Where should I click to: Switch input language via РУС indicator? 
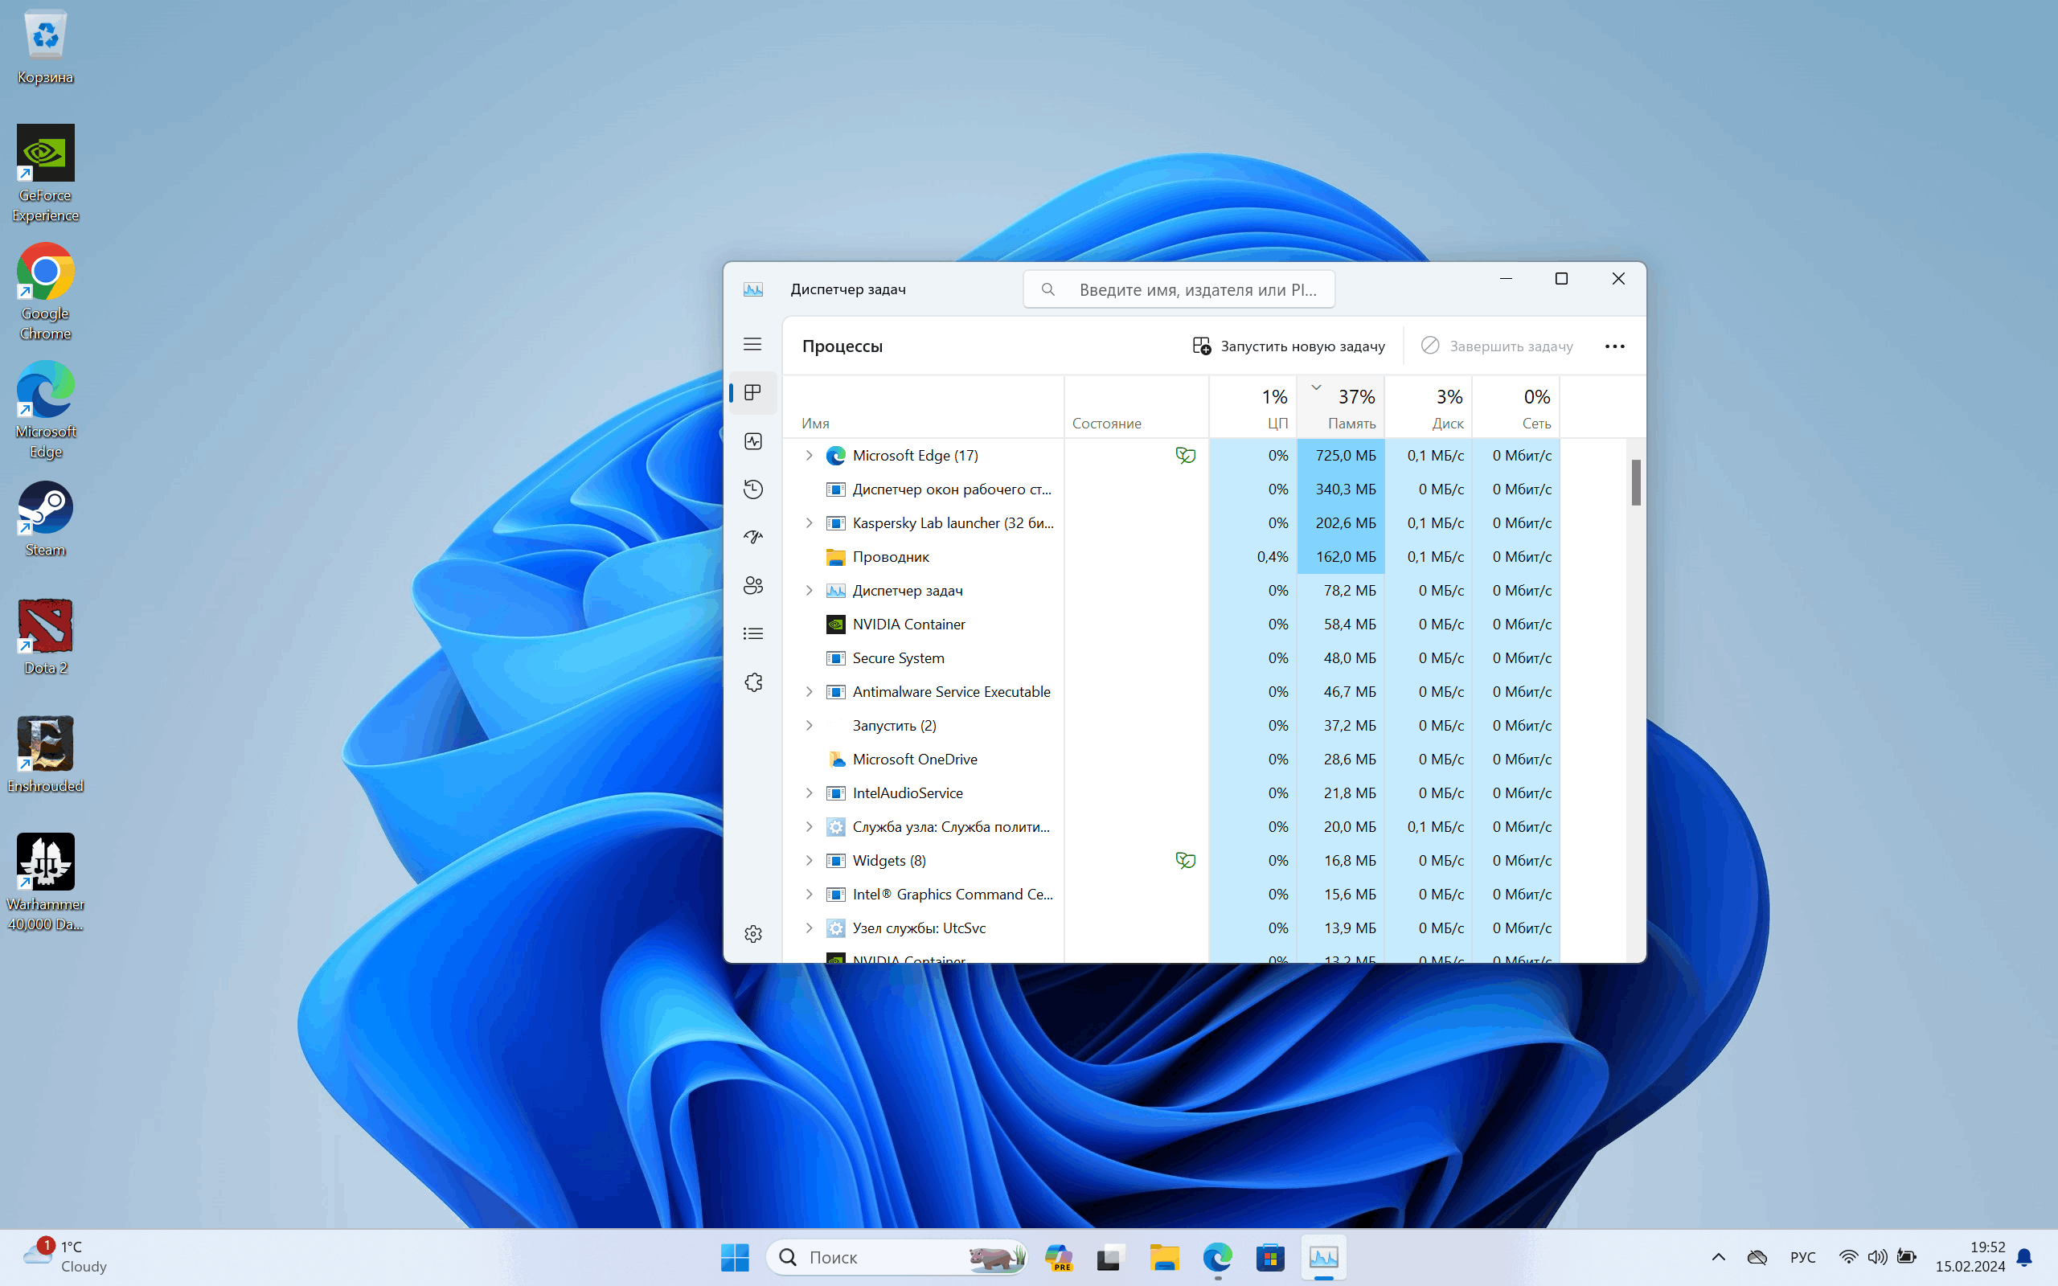(1802, 1257)
